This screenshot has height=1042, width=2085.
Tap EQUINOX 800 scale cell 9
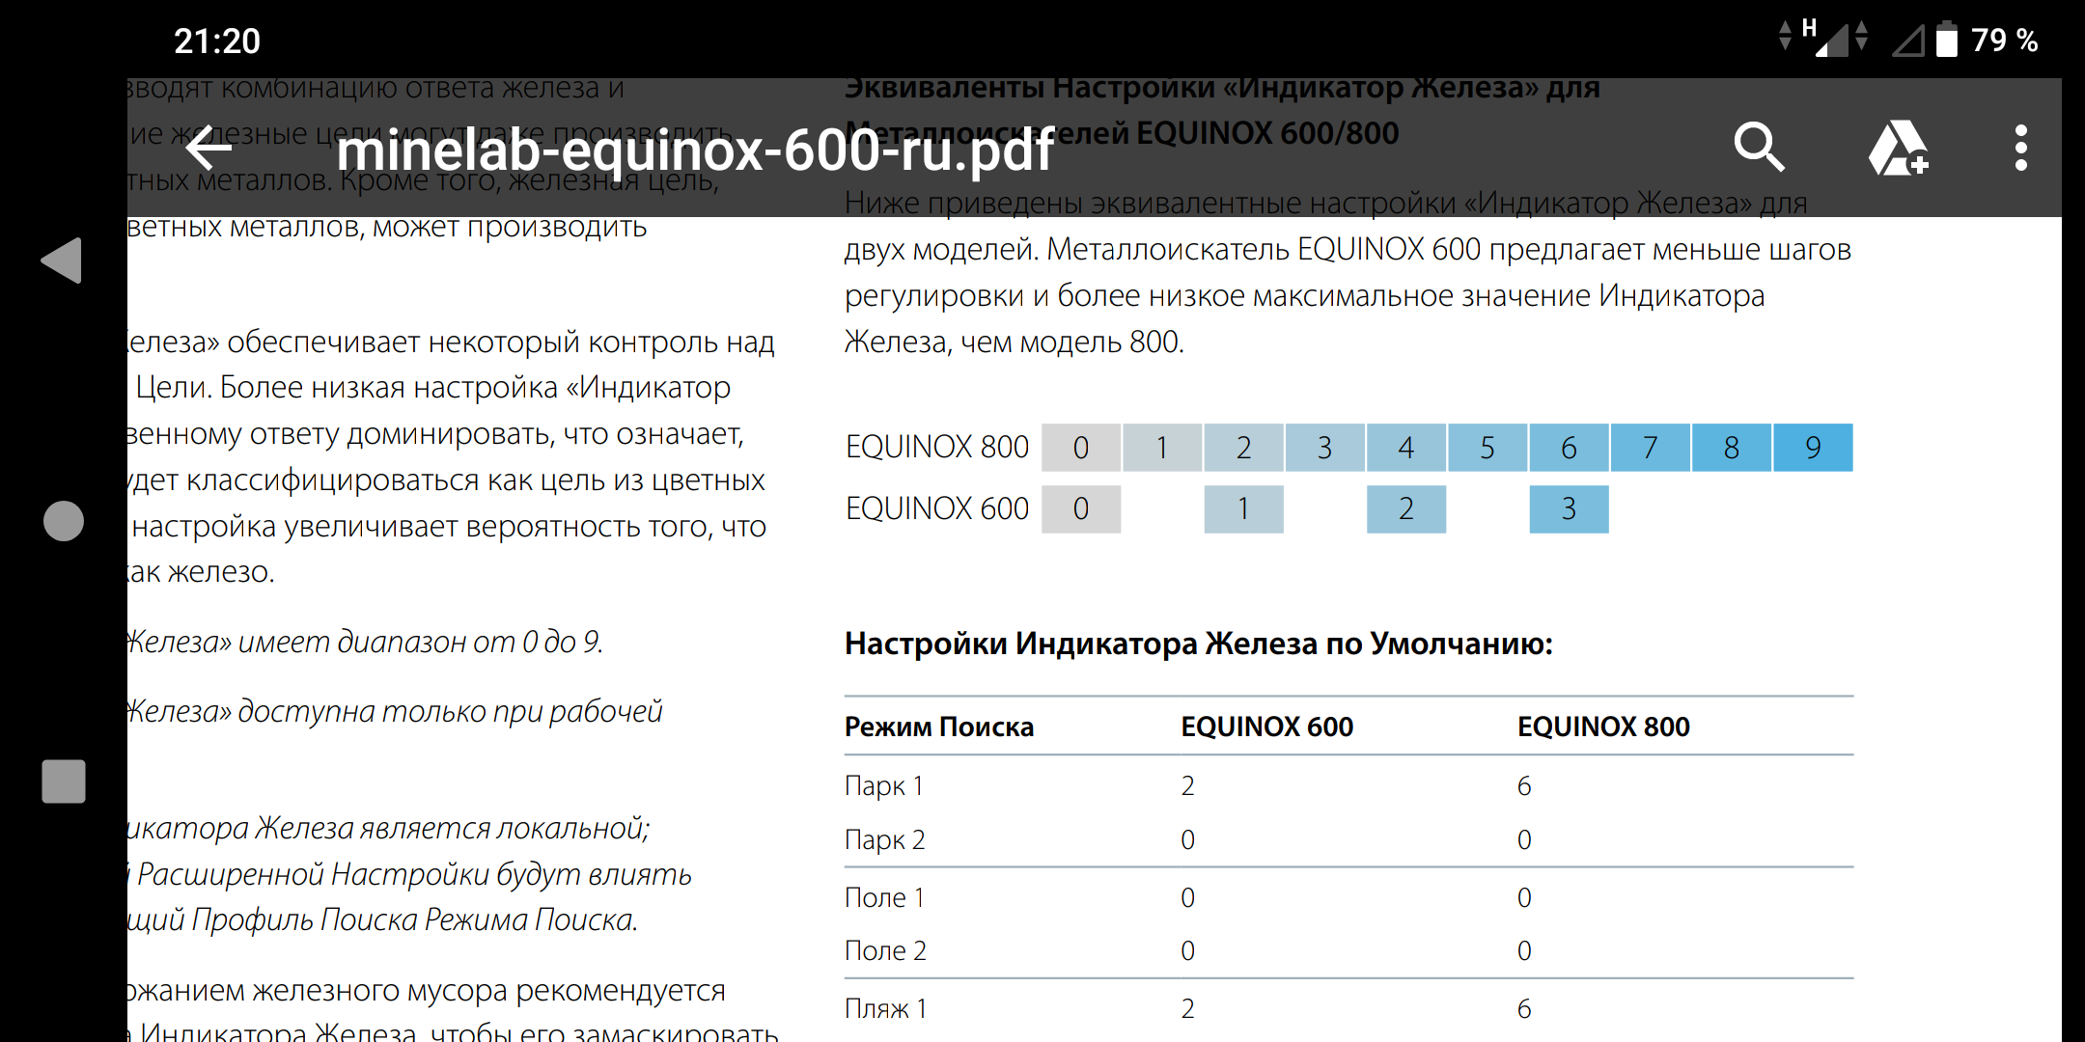[1812, 448]
